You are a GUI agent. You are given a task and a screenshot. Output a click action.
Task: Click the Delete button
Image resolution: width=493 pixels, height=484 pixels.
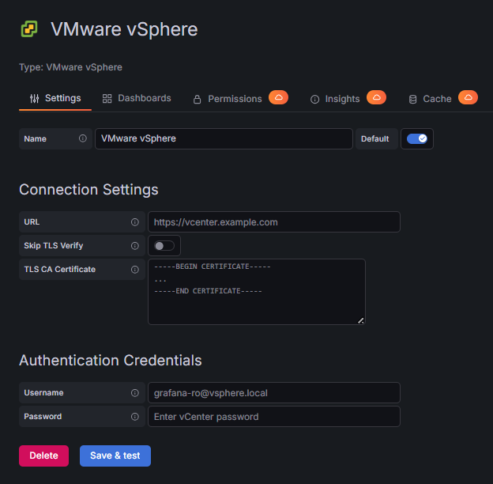(43, 456)
